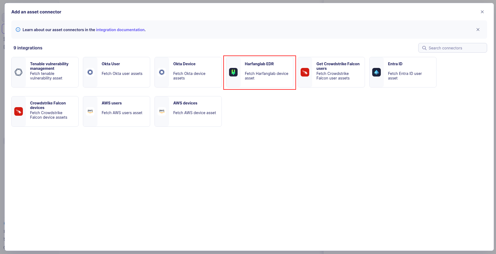
Task: Choose the Entra ID connector title
Action: (x=395, y=64)
